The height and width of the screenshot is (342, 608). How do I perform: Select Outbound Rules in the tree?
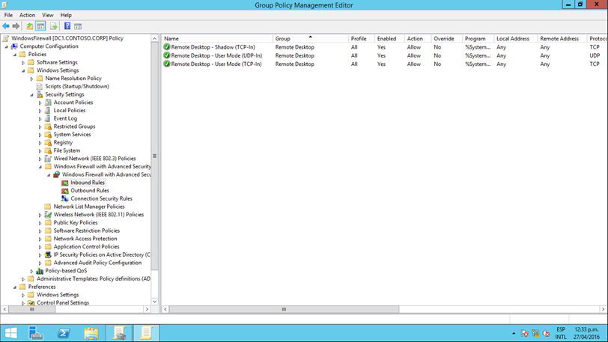pyautogui.click(x=90, y=190)
